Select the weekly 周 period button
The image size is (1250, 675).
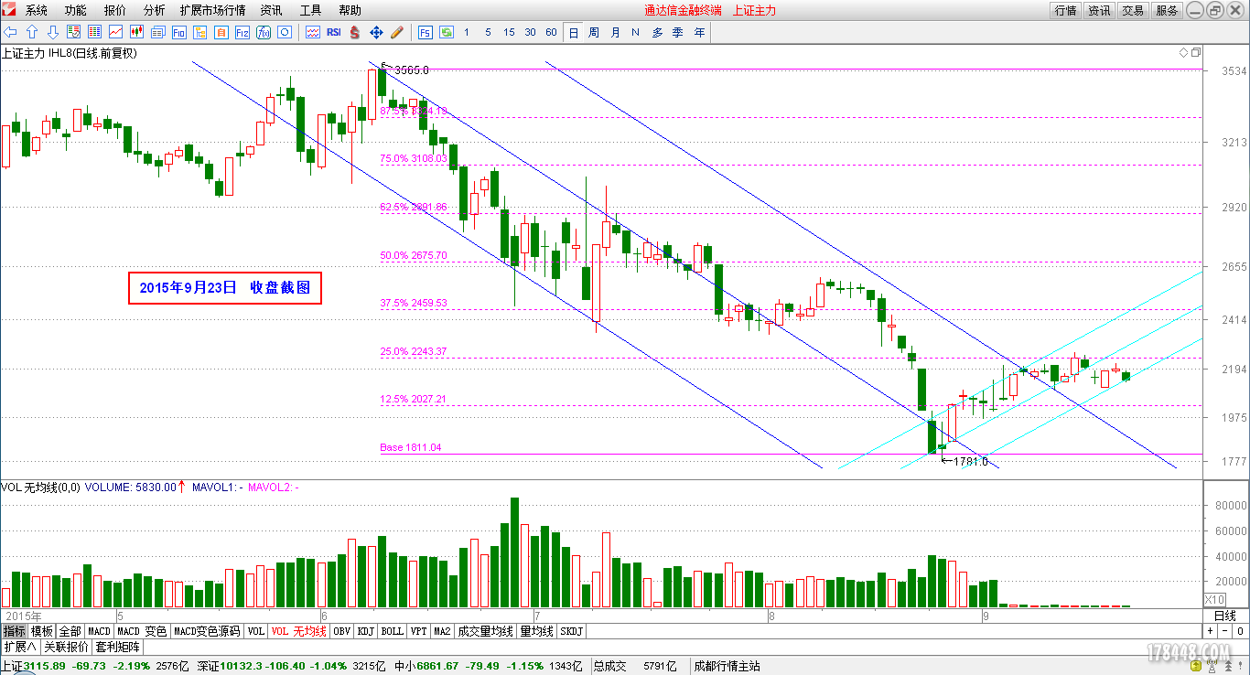594,32
